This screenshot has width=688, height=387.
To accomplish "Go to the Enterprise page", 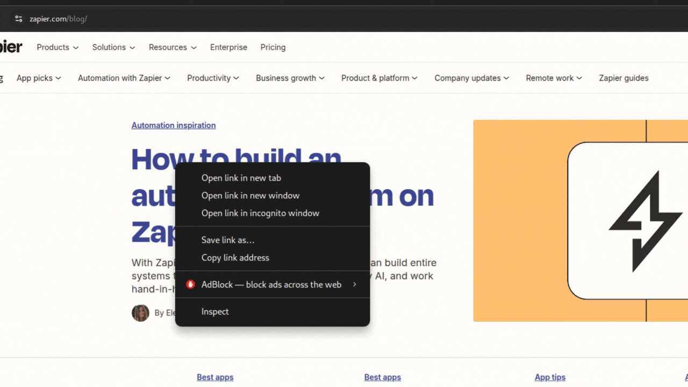I will (228, 47).
